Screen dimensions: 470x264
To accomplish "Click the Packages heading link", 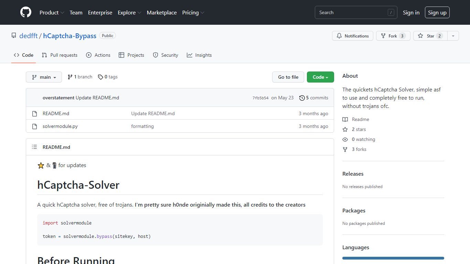I will [x=354, y=210].
